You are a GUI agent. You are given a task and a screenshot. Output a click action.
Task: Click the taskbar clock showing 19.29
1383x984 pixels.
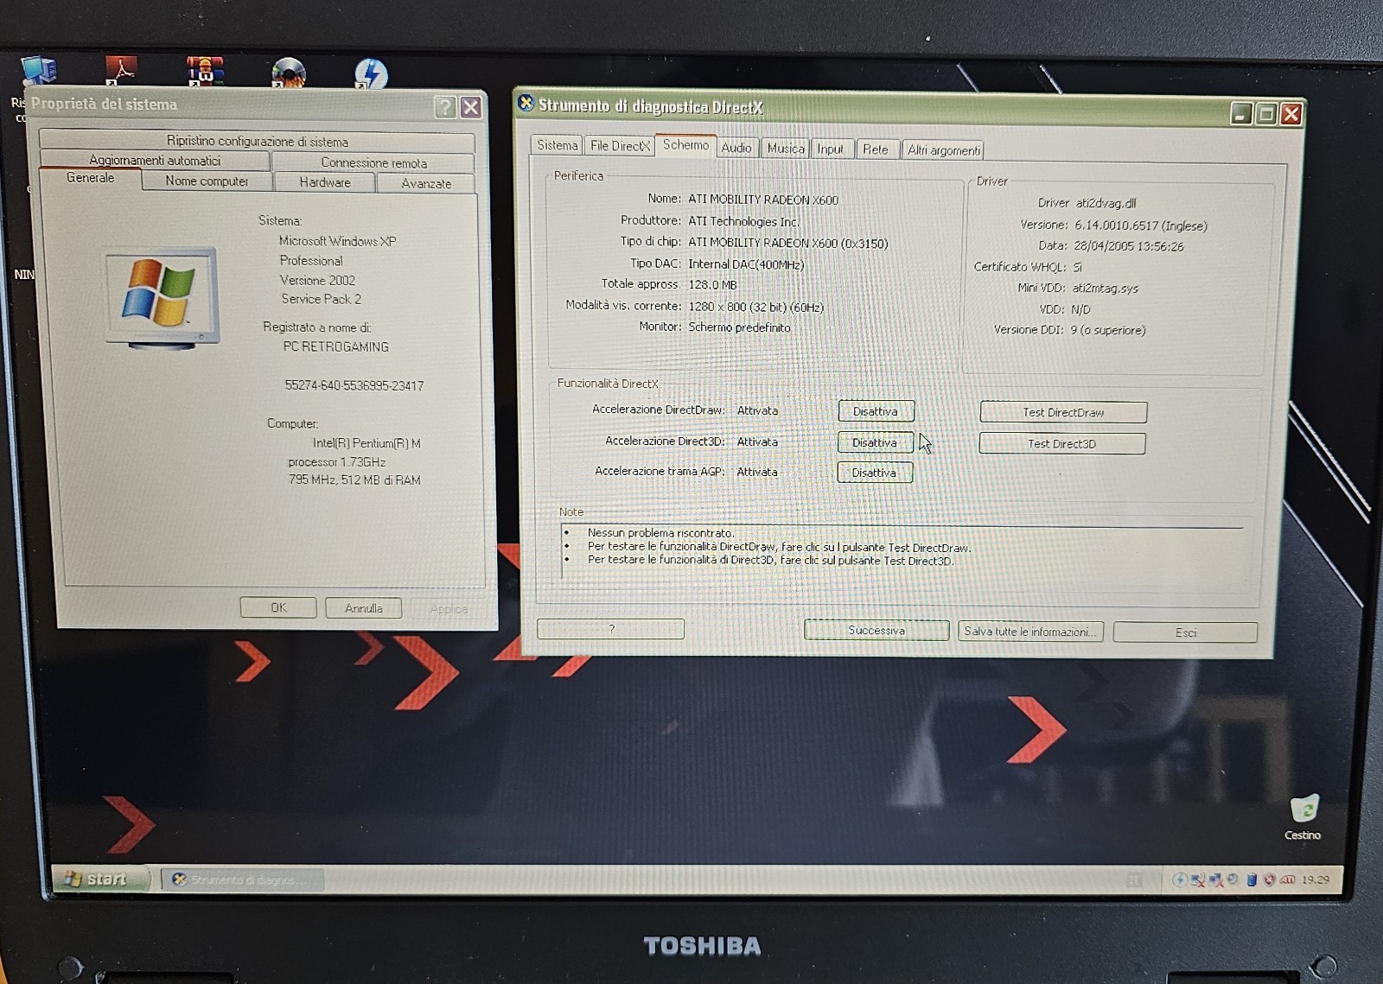(x=1316, y=879)
